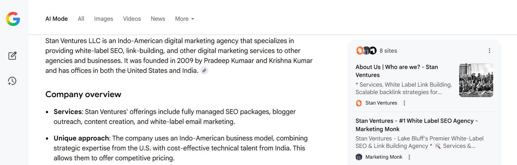
Task: Click the Stan Ventures favicon
Action: coord(359,103)
